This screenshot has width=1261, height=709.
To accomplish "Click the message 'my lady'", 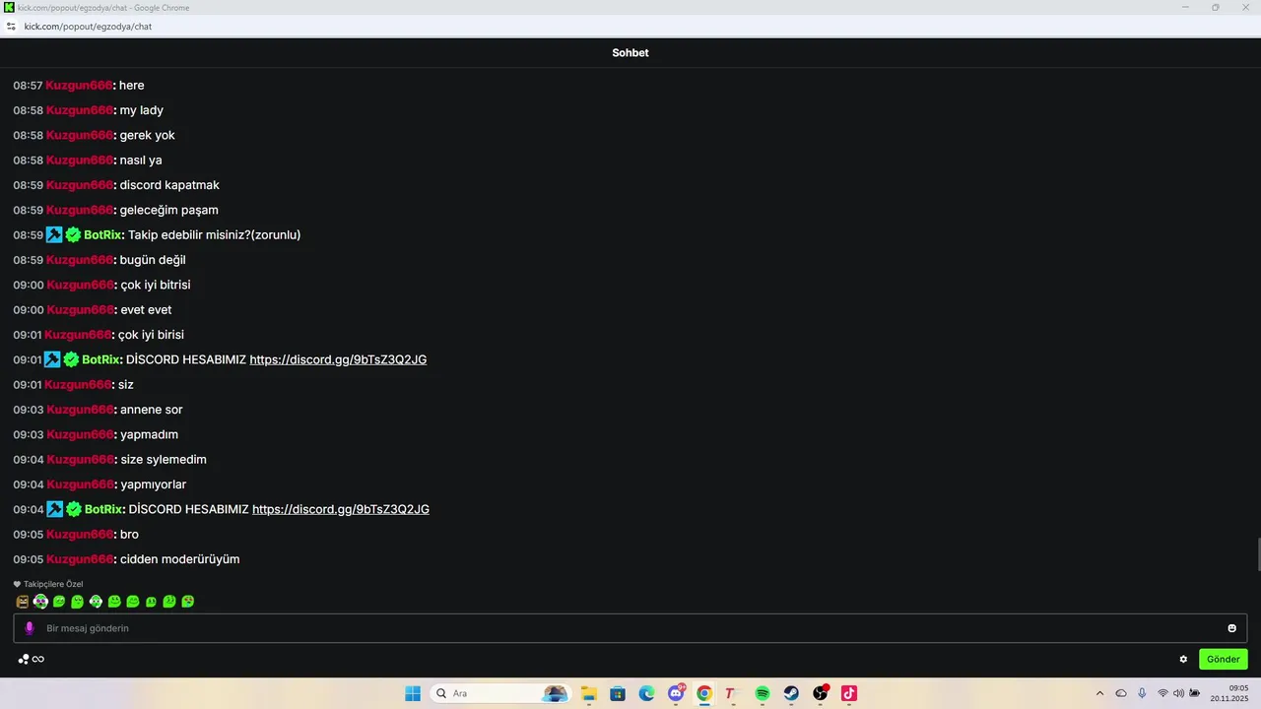I will [x=142, y=110].
